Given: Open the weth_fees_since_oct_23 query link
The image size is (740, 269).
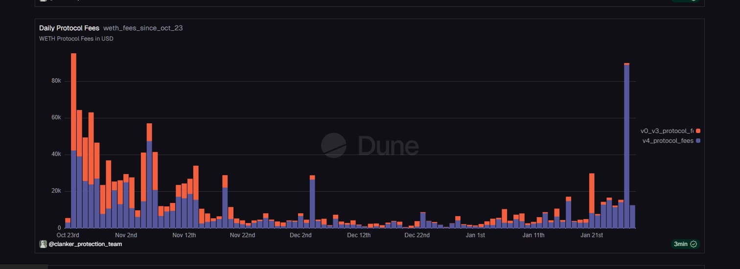Looking at the screenshot, I should (x=143, y=28).
